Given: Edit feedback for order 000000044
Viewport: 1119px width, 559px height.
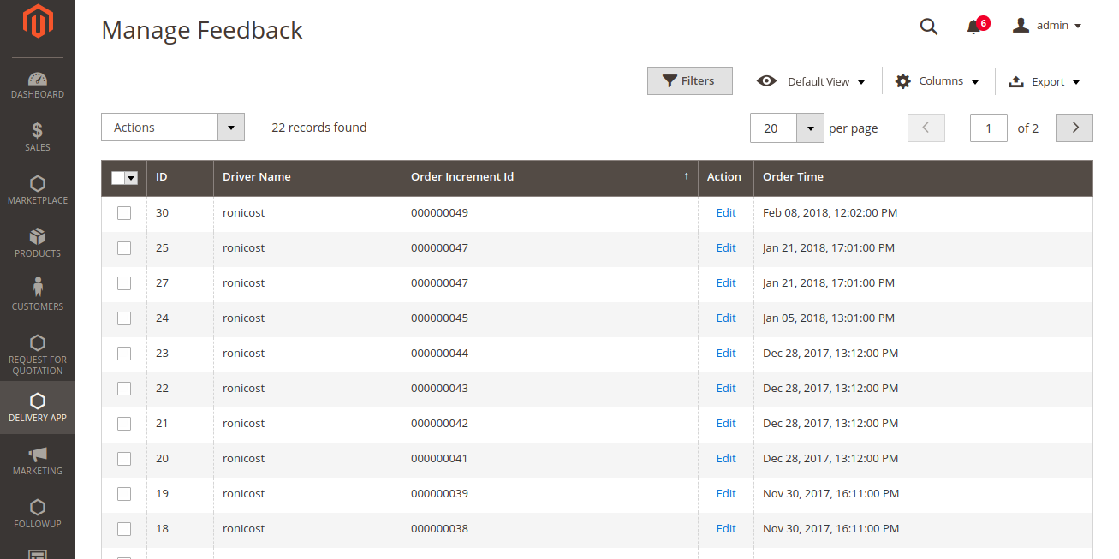Looking at the screenshot, I should [726, 354].
